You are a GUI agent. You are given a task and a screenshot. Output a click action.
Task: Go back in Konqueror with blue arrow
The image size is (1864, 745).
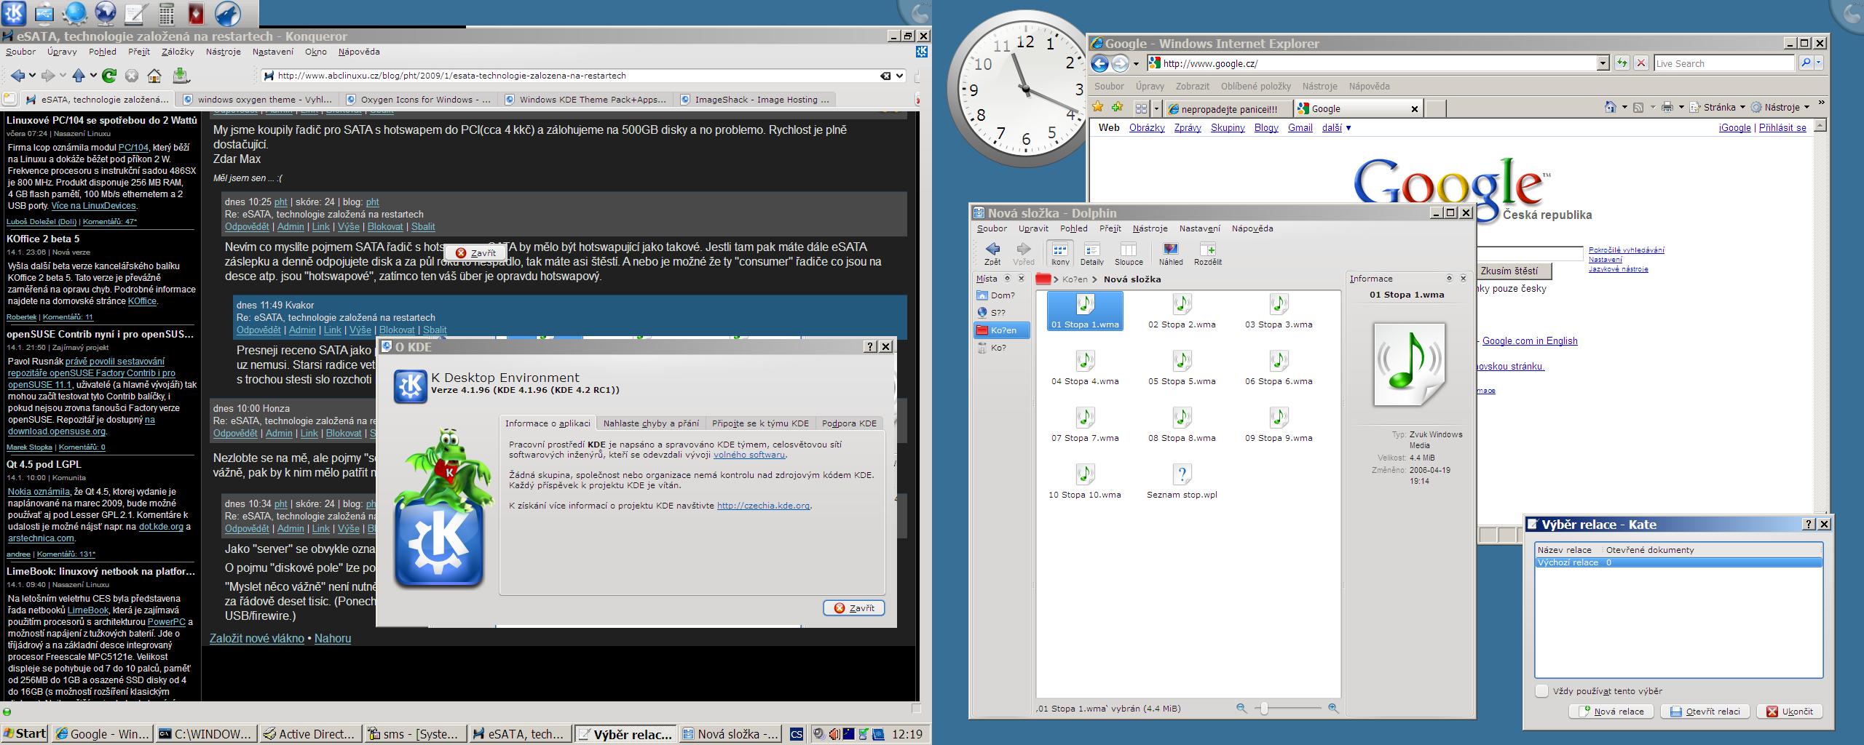click(18, 75)
